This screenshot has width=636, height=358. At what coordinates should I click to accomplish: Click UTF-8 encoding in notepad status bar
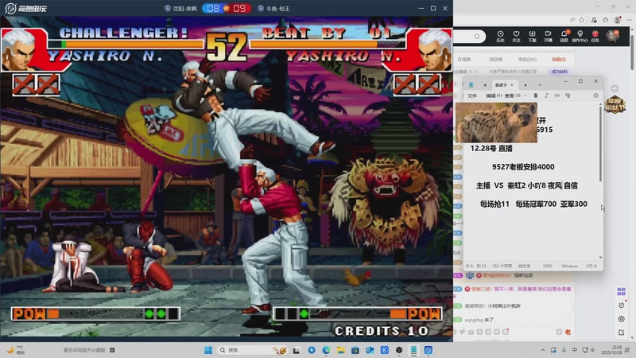tap(591, 267)
